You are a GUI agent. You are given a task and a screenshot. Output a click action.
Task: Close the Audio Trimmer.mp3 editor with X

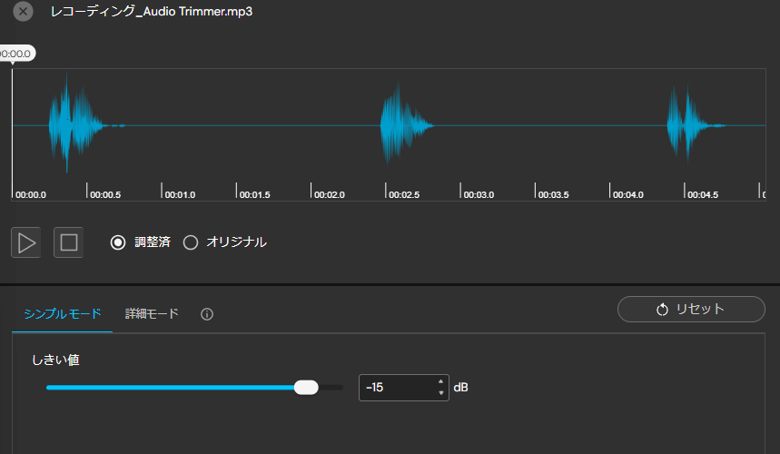coord(23,11)
